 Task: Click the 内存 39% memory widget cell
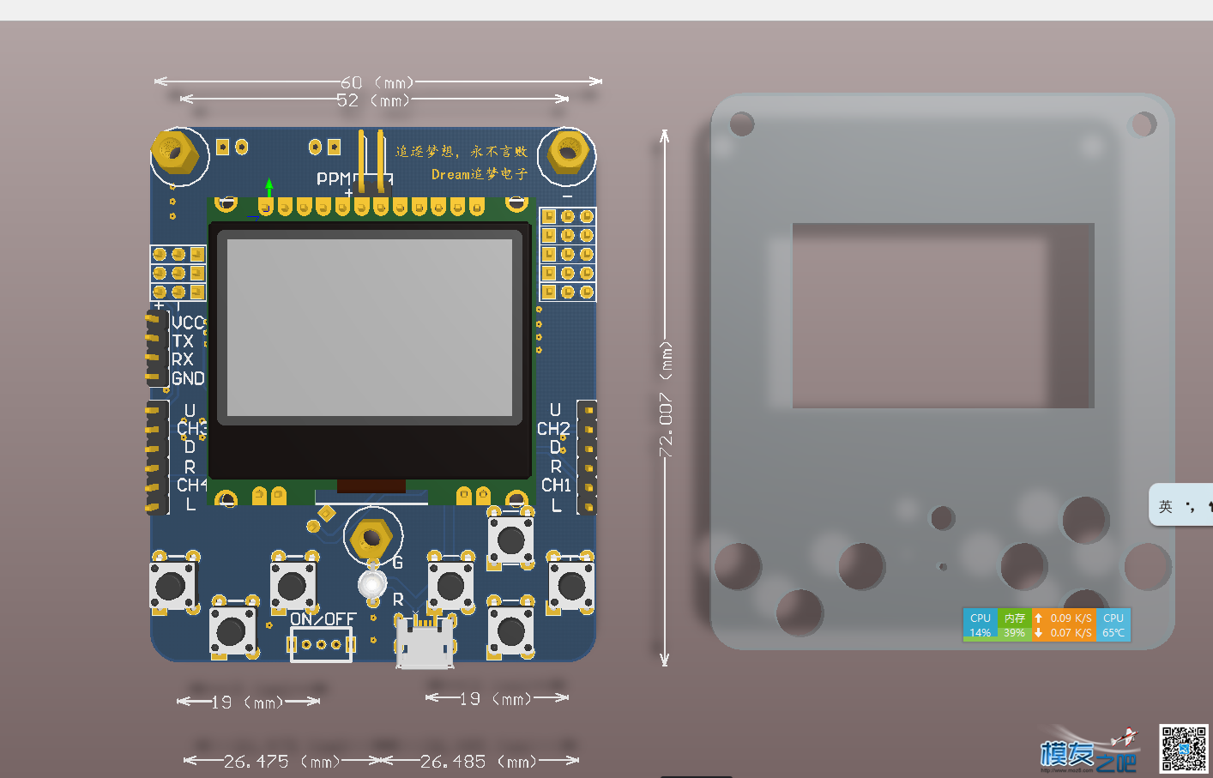pos(1015,624)
